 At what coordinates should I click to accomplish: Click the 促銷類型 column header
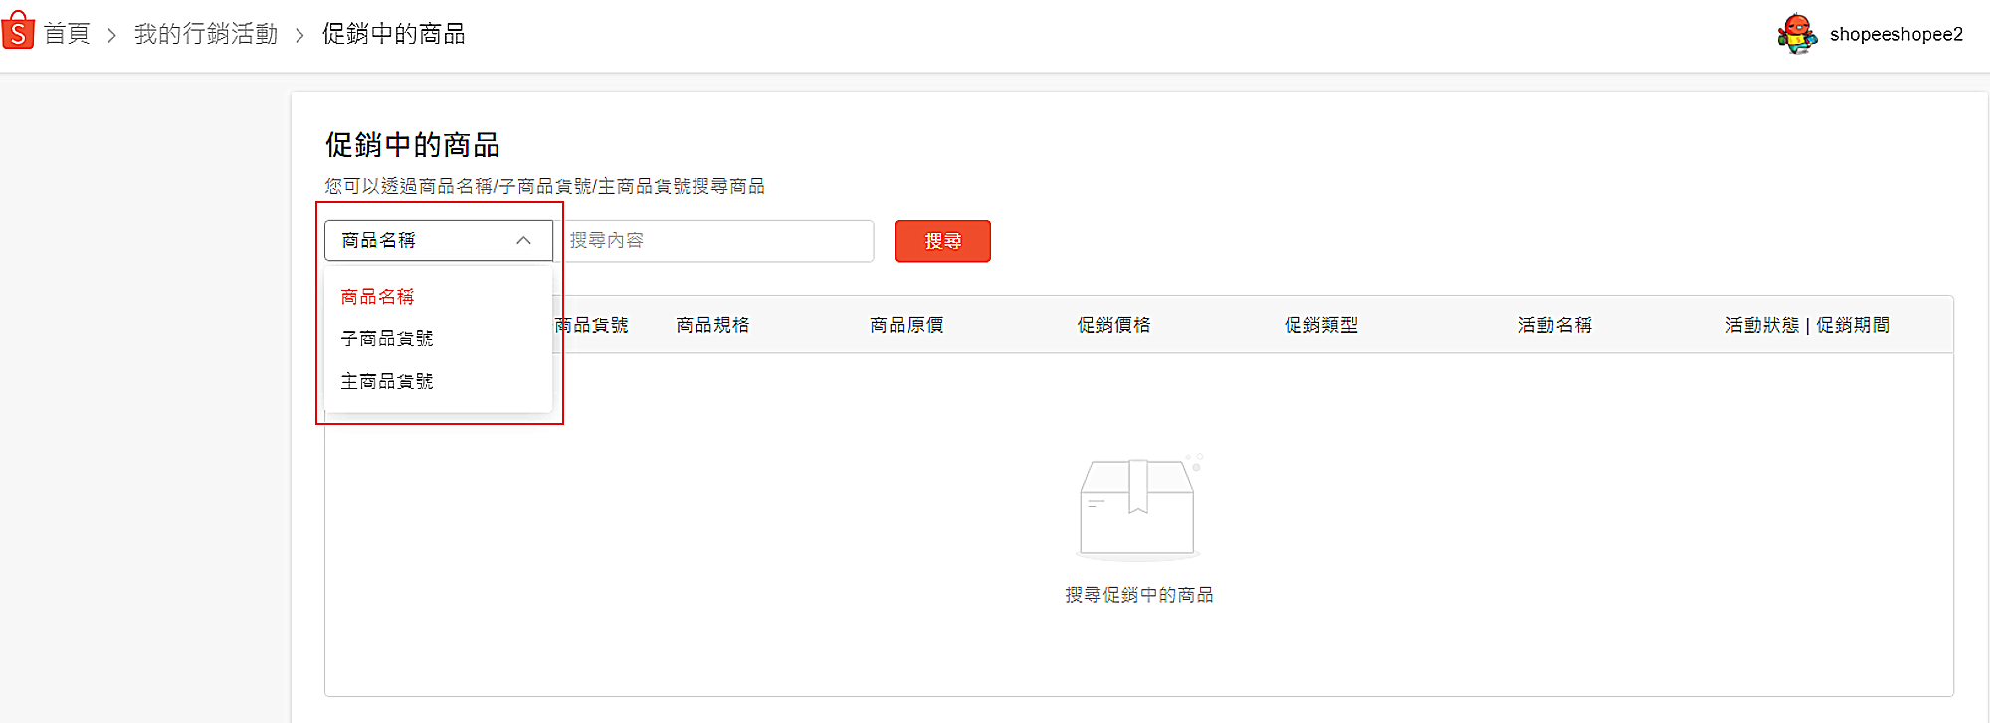pos(1320,325)
